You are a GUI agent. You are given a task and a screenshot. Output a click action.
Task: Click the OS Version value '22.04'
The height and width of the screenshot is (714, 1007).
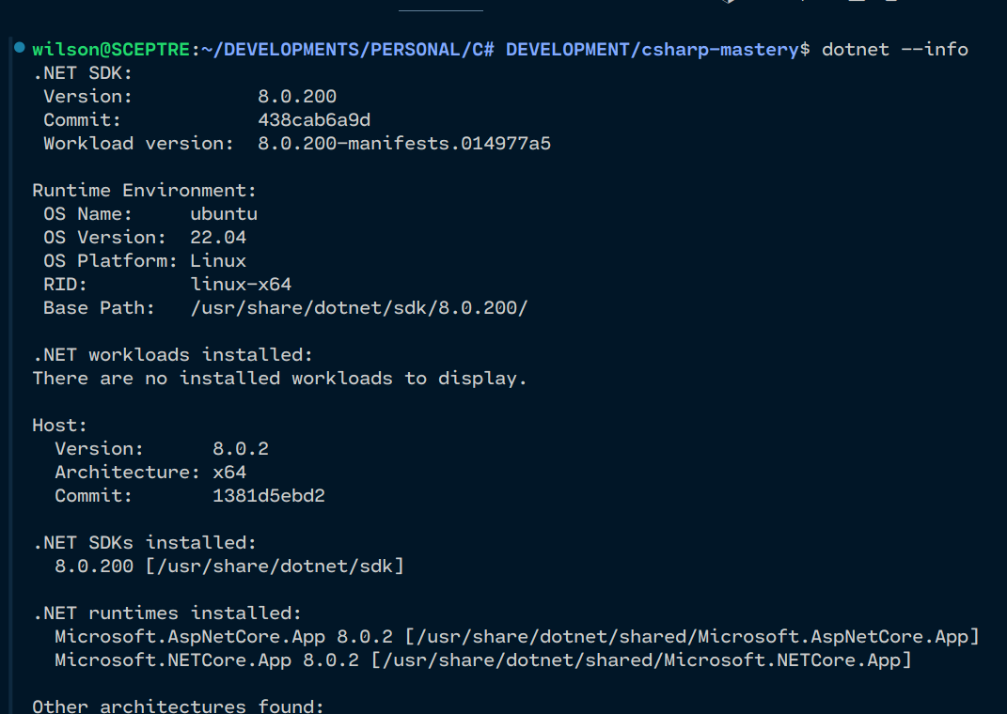point(218,238)
